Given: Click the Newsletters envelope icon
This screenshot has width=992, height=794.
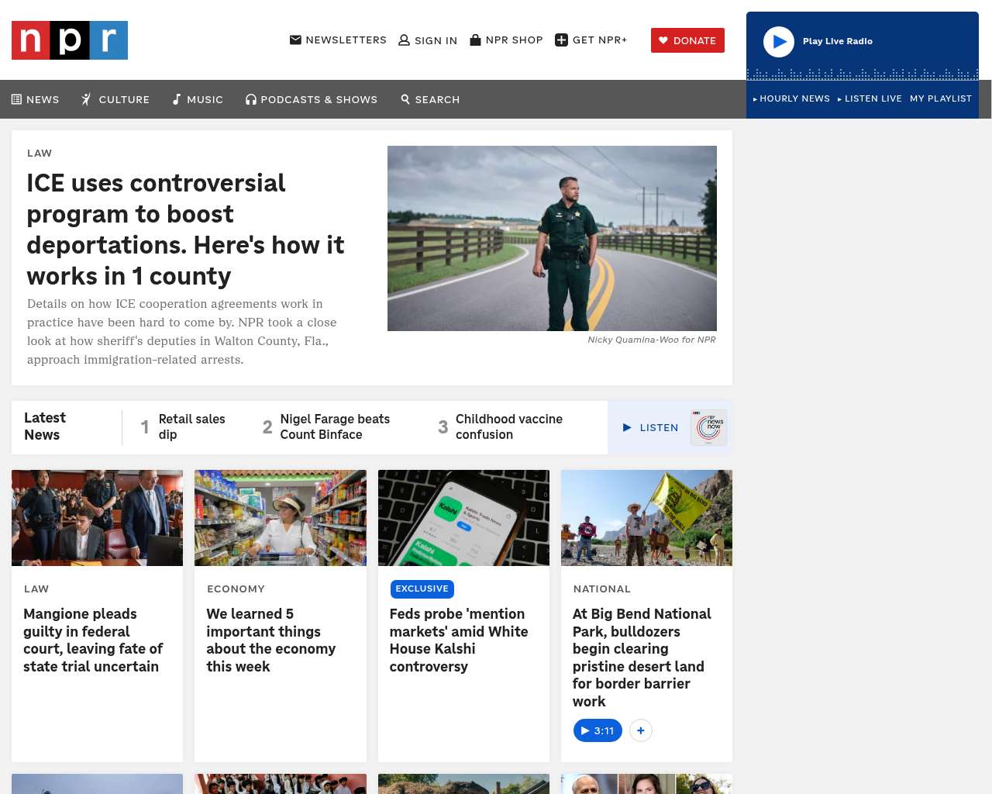Looking at the screenshot, I should [x=295, y=40].
